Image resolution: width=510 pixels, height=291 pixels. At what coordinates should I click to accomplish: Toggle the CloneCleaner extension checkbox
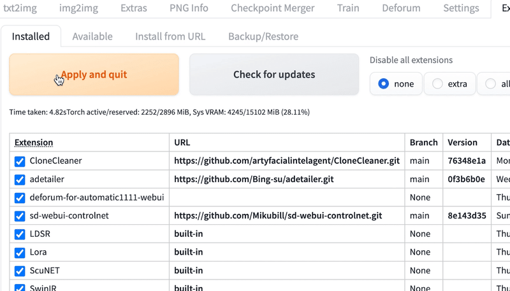20,161
